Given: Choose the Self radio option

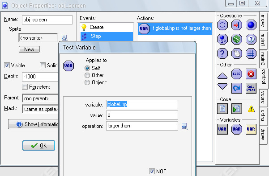Looking at the screenshot, I should coord(87,68).
